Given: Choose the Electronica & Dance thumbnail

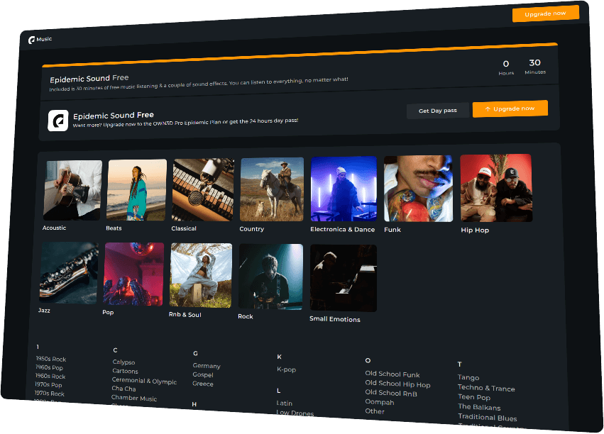Looking at the screenshot, I should click(x=344, y=189).
